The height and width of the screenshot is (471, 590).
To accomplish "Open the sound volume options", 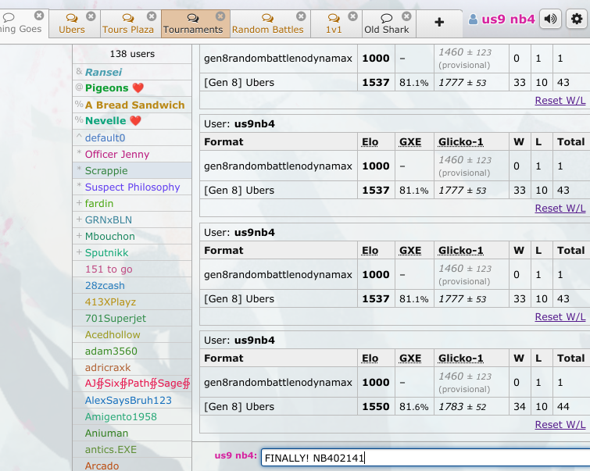I will point(550,19).
